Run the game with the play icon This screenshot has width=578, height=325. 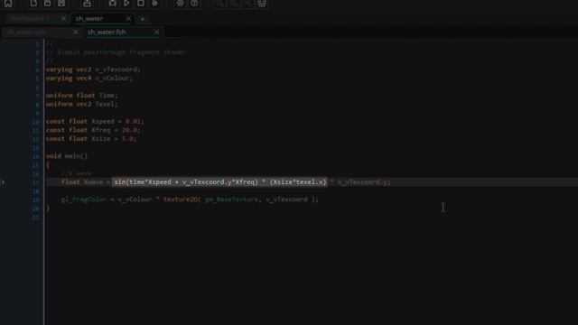tap(126, 4)
